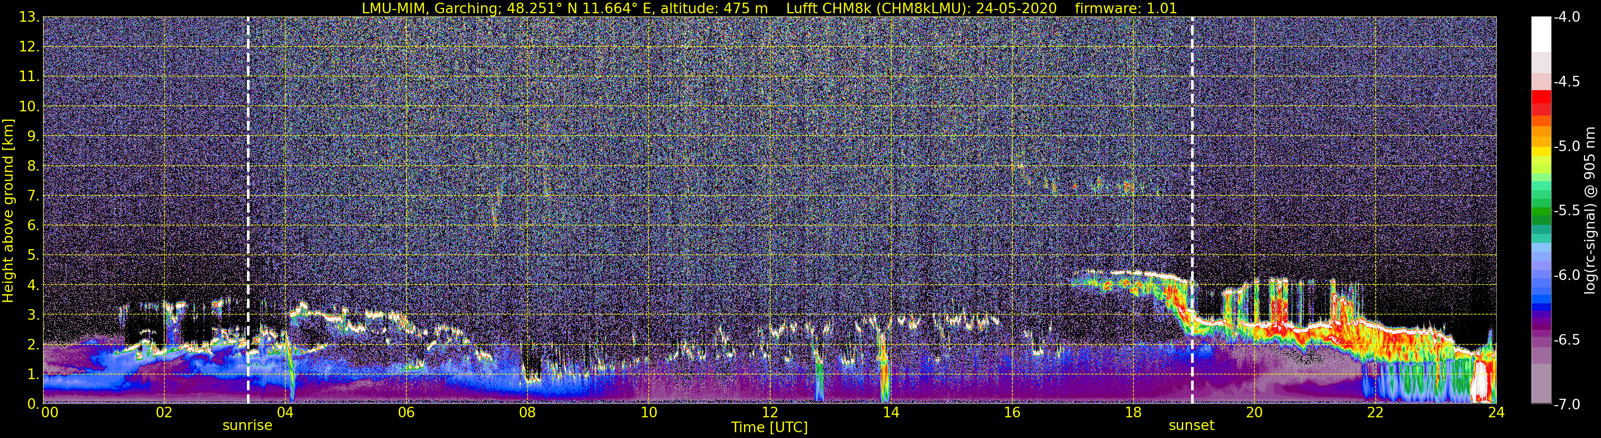Click the '24' time axis tick label
1601x438 pixels.
coord(1496,413)
